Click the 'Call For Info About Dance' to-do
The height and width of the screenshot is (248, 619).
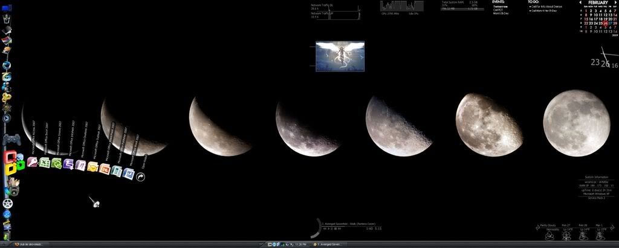[x=547, y=7]
